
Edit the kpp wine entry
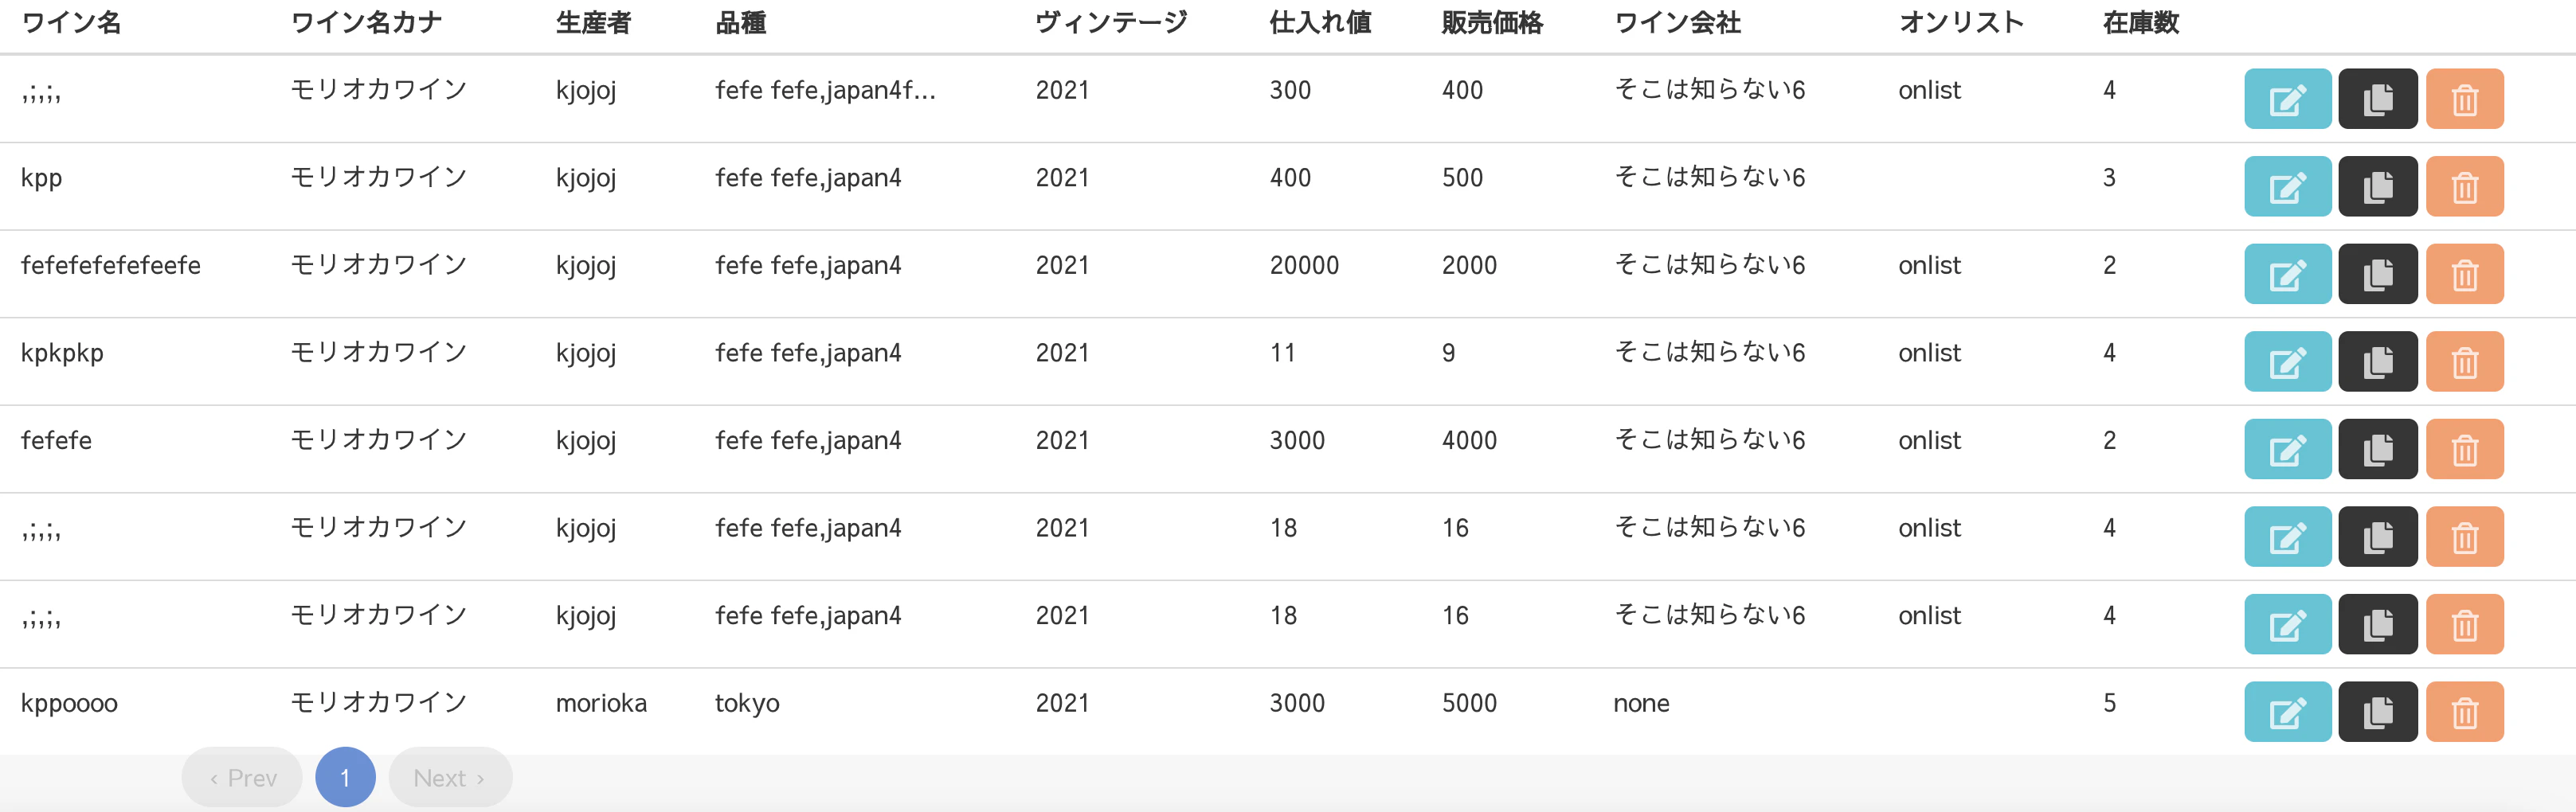(2287, 186)
